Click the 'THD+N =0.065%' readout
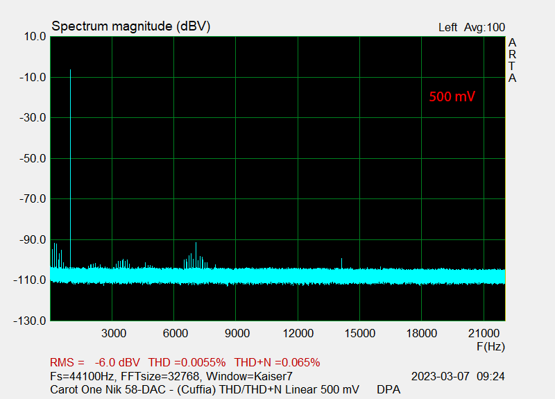The image size is (555, 399). 277,362
